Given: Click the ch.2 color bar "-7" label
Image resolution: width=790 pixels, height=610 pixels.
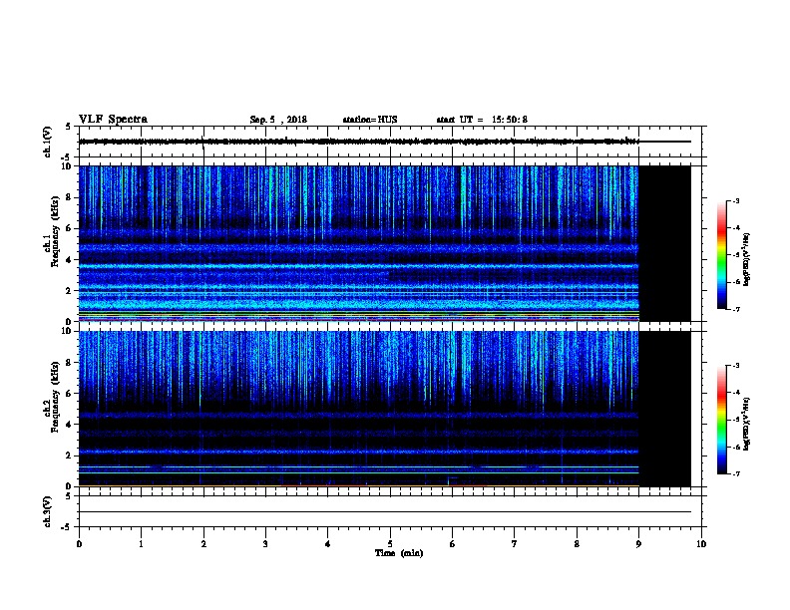Looking at the screenshot, I should (736, 473).
